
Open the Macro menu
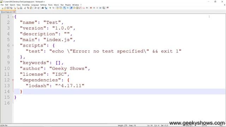(56, 5)
